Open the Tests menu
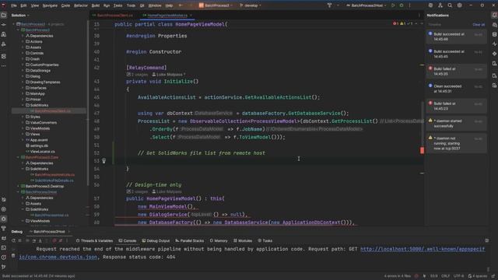 117,5
